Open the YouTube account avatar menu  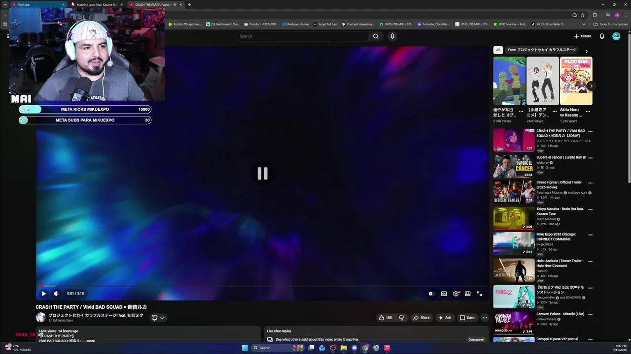(616, 36)
